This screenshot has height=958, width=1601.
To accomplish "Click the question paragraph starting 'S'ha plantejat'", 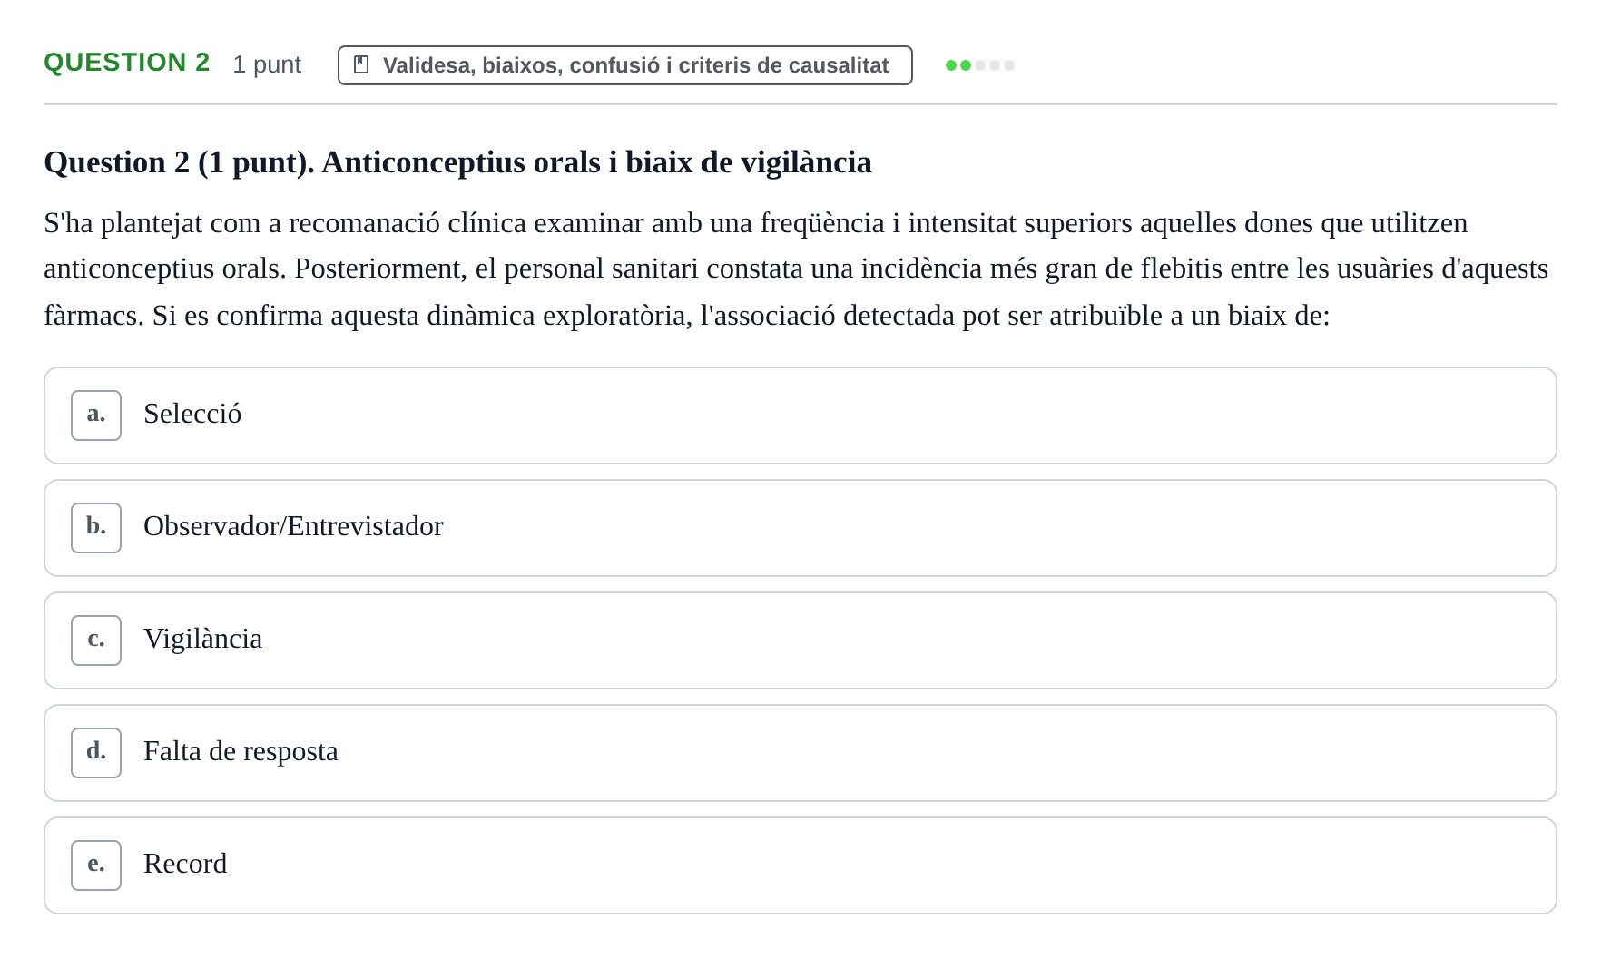I will click(796, 269).
